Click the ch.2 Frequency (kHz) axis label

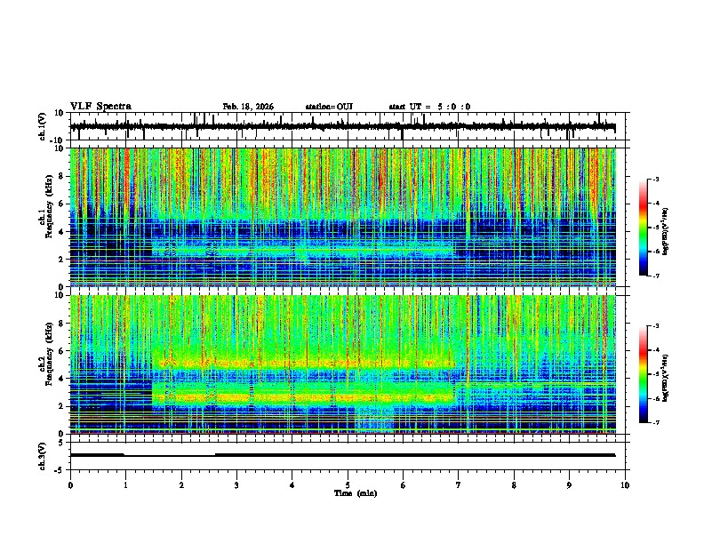pos(46,354)
